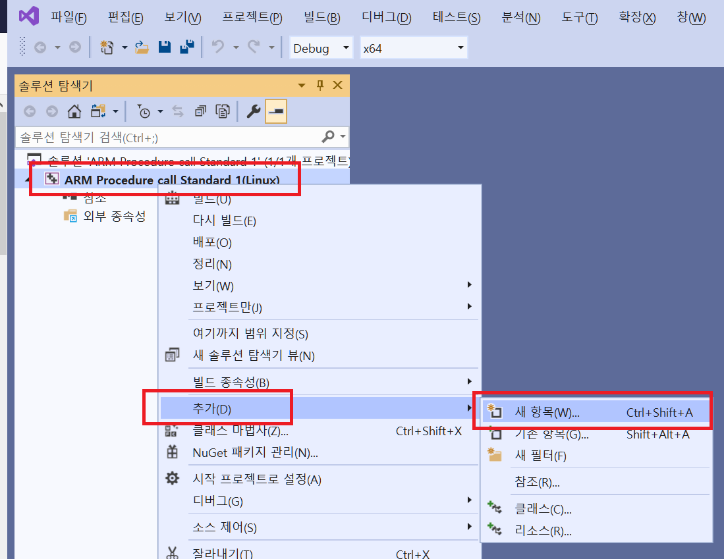The height and width of the screenshot is (559, 724).
Task: Open the 프로젝트(P) menu
Action: [252, 18]
